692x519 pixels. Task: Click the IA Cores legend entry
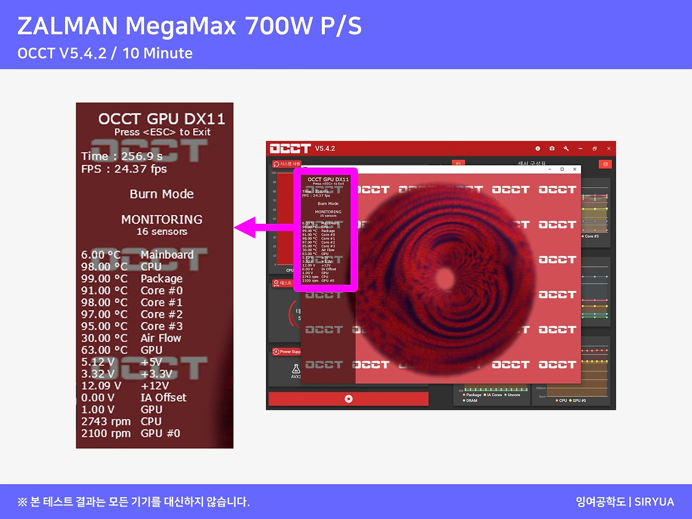(x=493, y=395)
